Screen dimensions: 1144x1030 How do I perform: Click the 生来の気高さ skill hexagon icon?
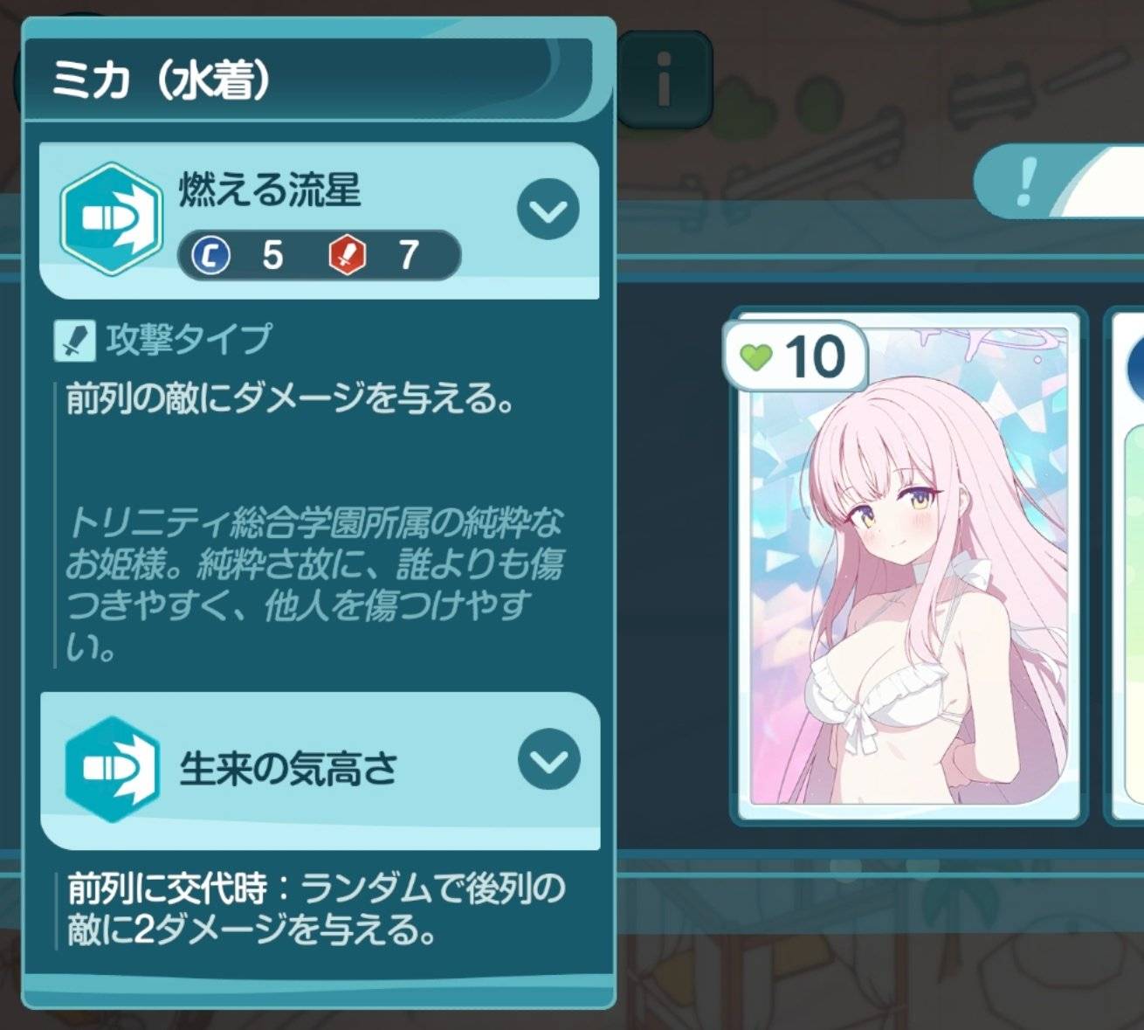(113, 769)
